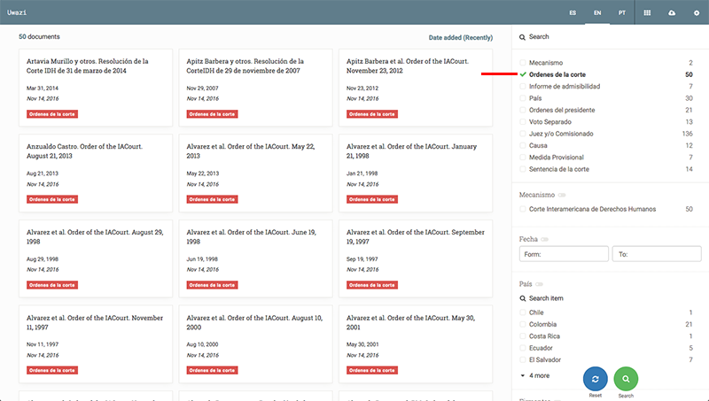This screenshot has height=401, width=709.
Task: Open Alvarez et al. November 11, 1997 card
Action: (96, 344)
